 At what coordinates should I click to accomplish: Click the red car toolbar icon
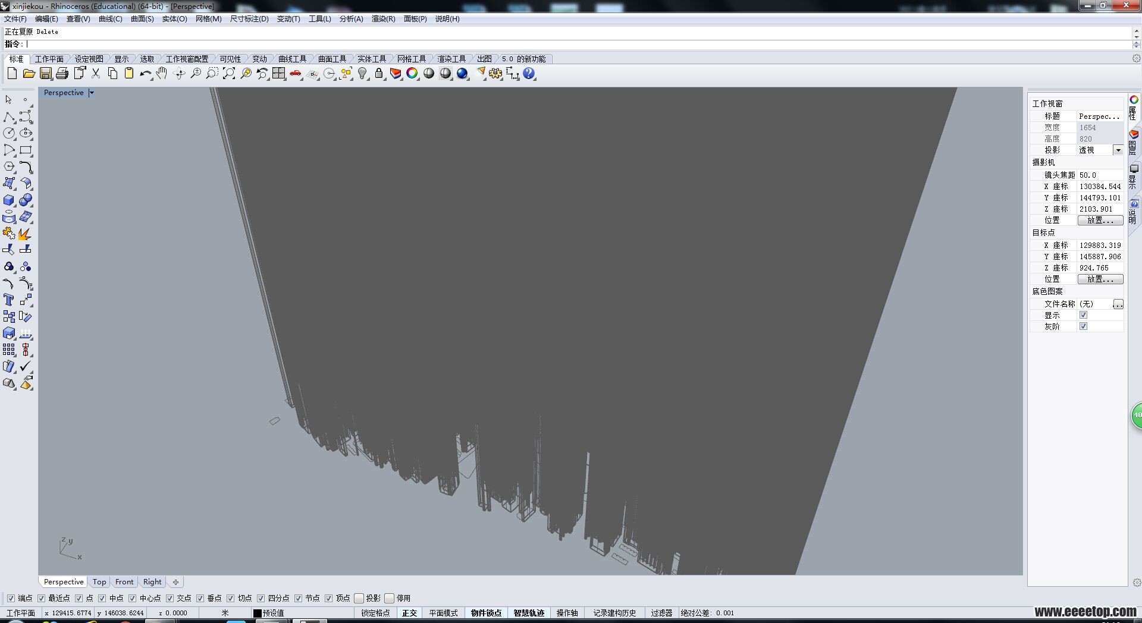point(296,73)
